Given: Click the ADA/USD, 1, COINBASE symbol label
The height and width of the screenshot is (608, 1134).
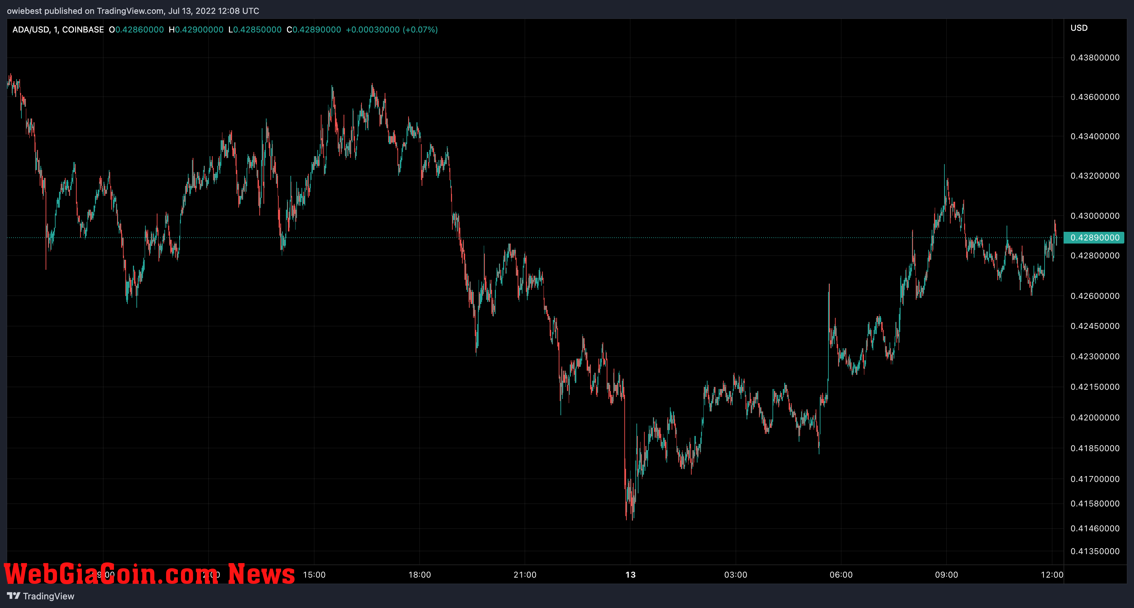Looking at the screenshot, I should point(58,29).
